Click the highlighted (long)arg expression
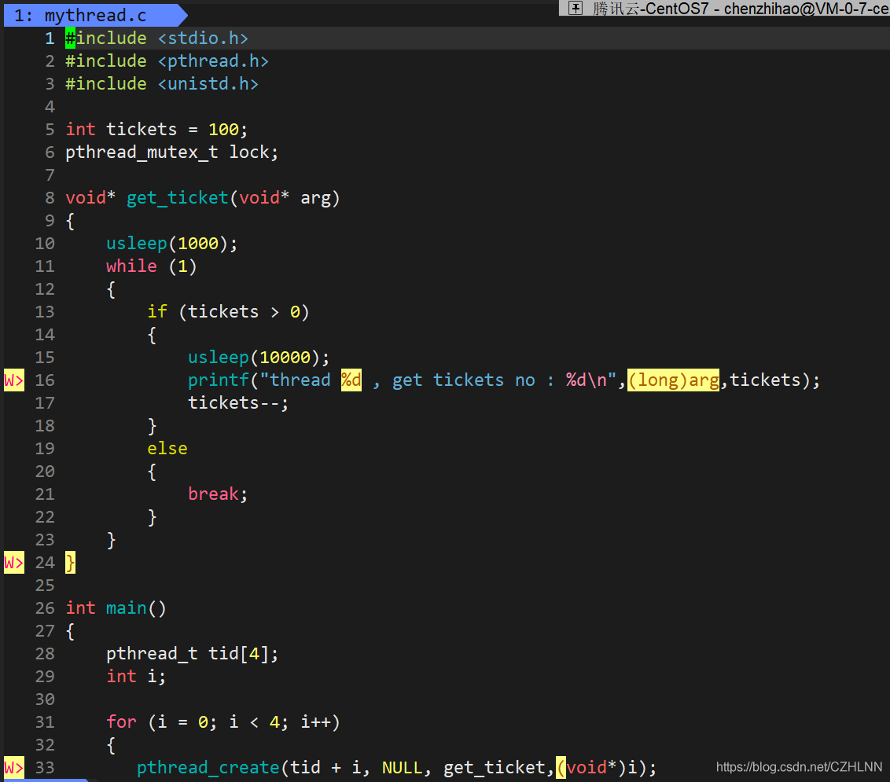The image size is (890, 782). pos(673,380)
